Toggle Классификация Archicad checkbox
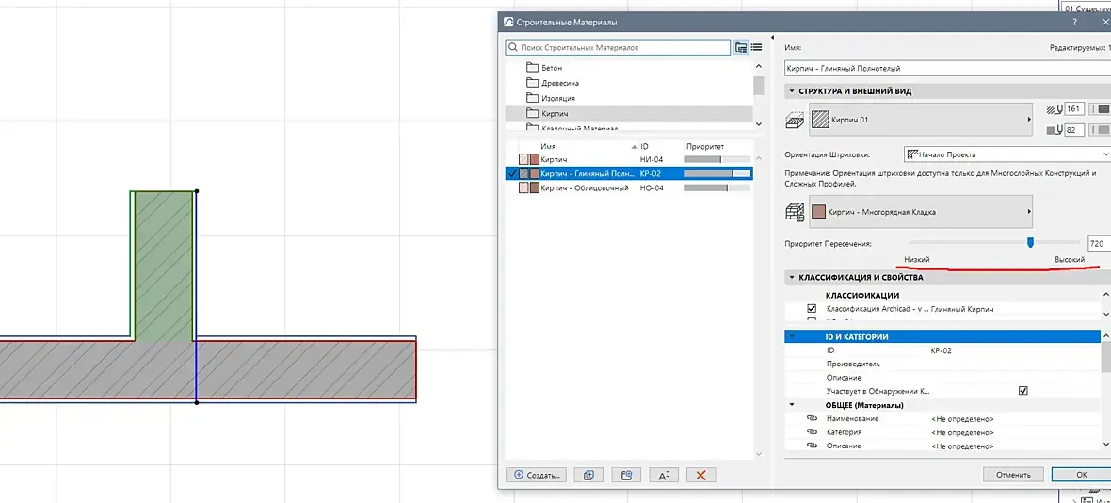 coord(812,309)
